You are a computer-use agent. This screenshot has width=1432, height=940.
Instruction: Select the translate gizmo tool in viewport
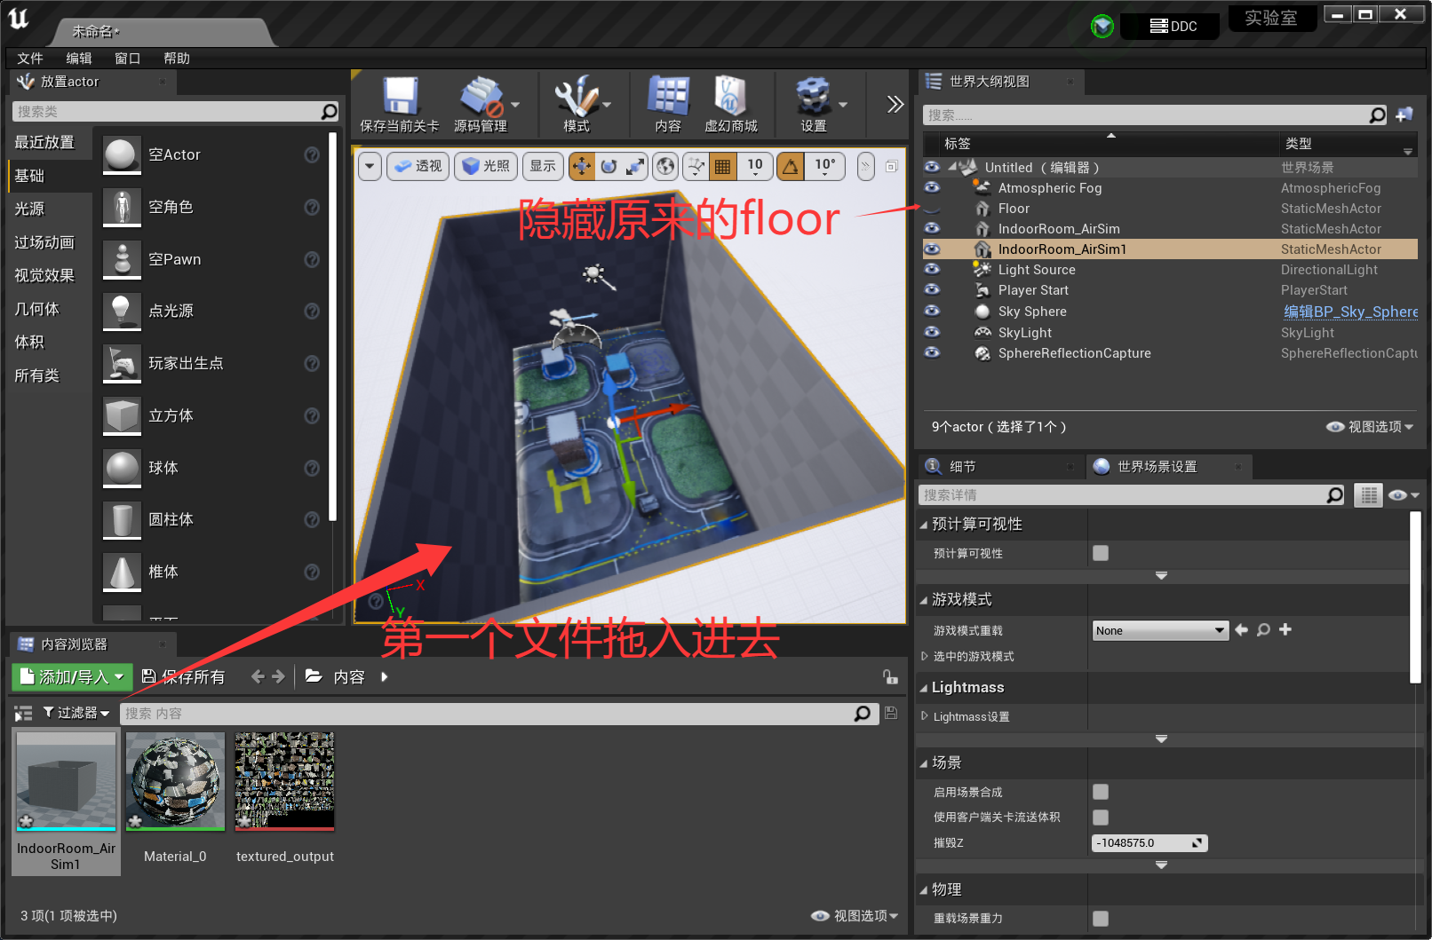pos(581,166)
